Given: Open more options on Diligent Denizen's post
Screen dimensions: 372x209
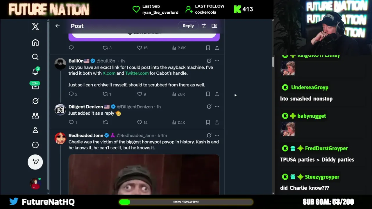Looking at the screenshot, I should (x=217, y=107).
